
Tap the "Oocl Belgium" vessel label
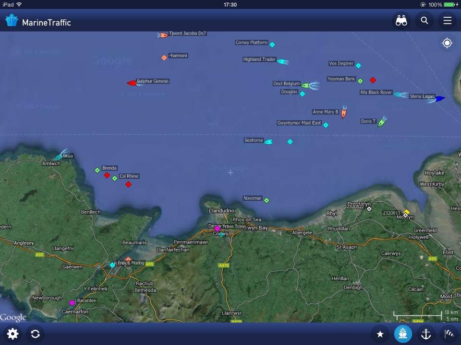click(x=286, y=83)
